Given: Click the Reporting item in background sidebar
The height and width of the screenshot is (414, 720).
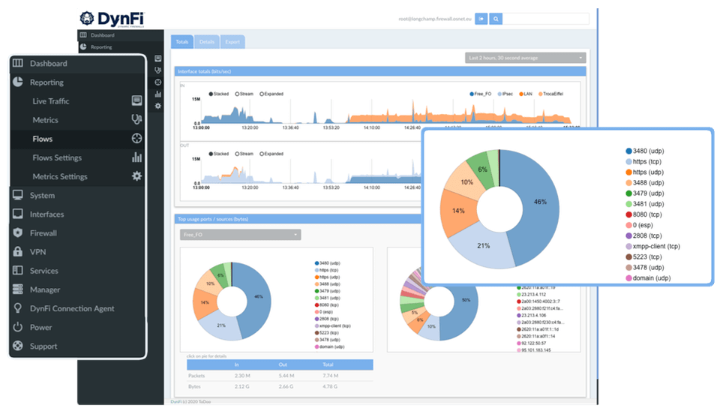Looking at the screenshot, I should tap(101, 46).
